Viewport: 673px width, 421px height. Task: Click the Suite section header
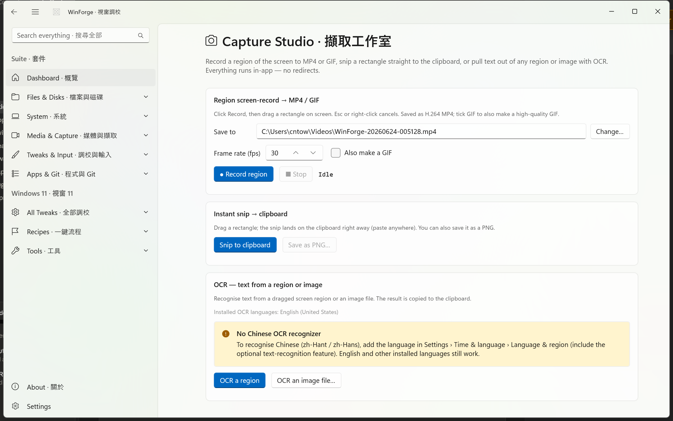[x=28, y=59]
